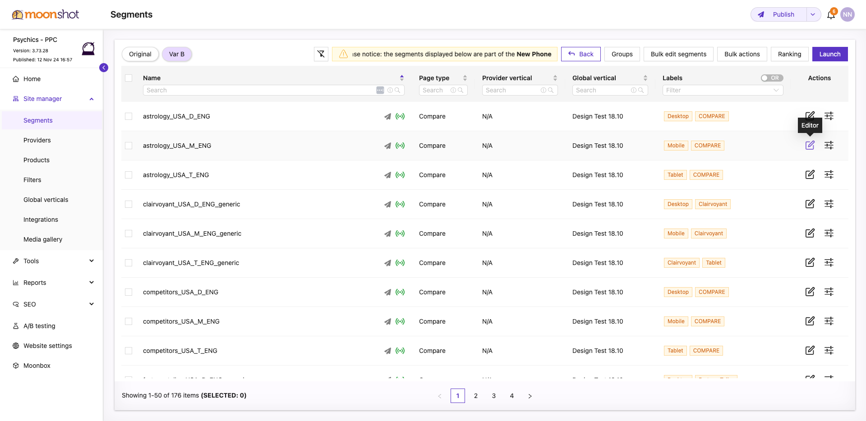Switch to the Original variant tab
866x421 pixels.
(140, 54)
